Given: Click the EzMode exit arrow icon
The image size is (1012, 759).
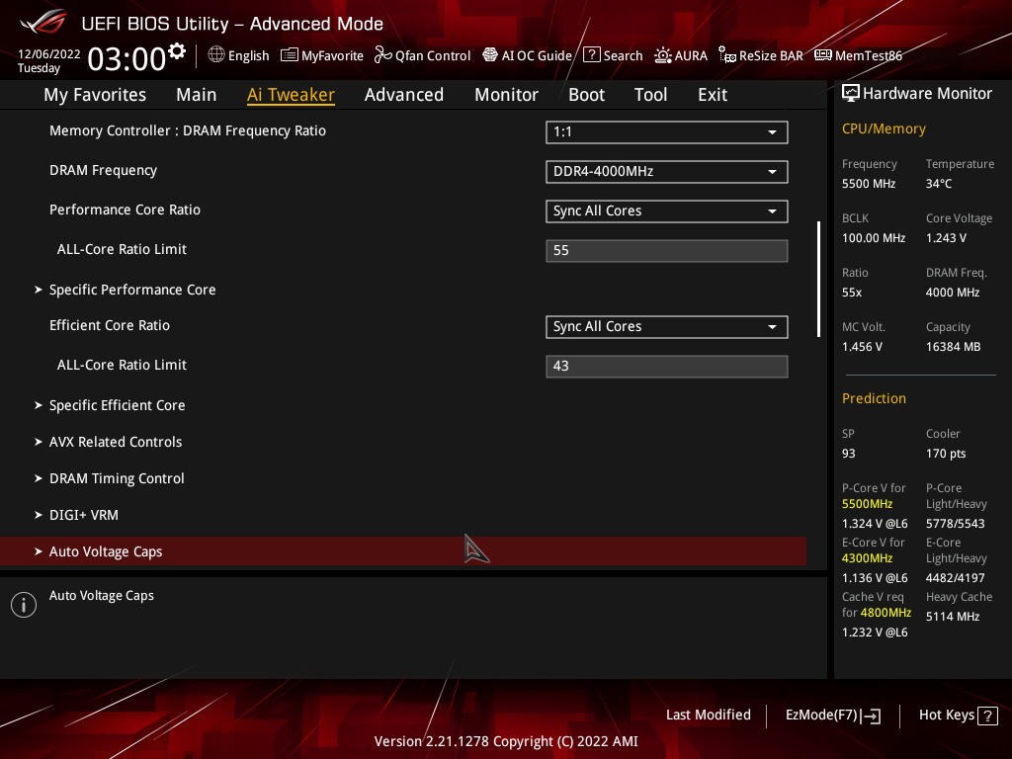Looking at the screenshot, I should tap(871, 716).
